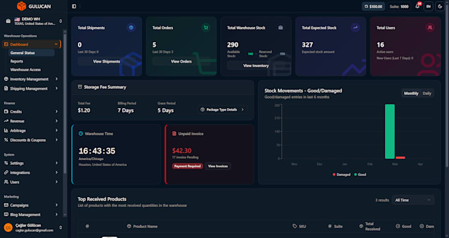
Task: Click the View Shipments button
Action: click(106, 61)
